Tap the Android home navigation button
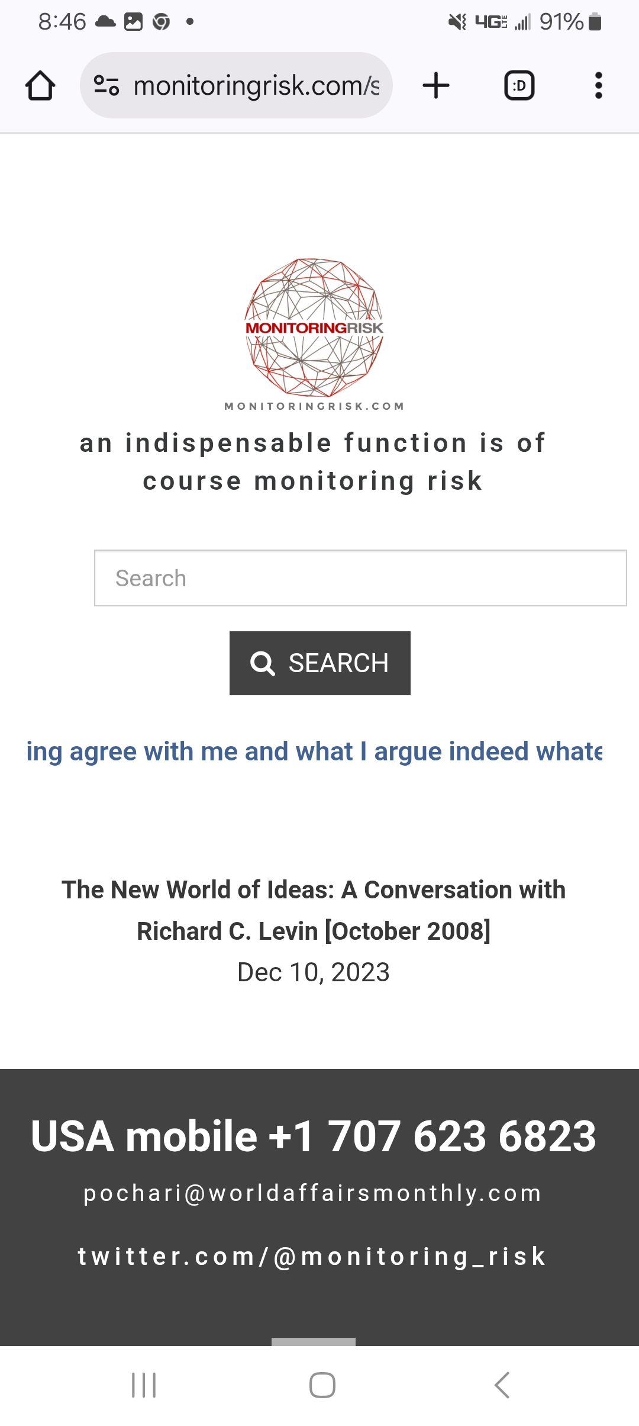 tap(322, 1385)
